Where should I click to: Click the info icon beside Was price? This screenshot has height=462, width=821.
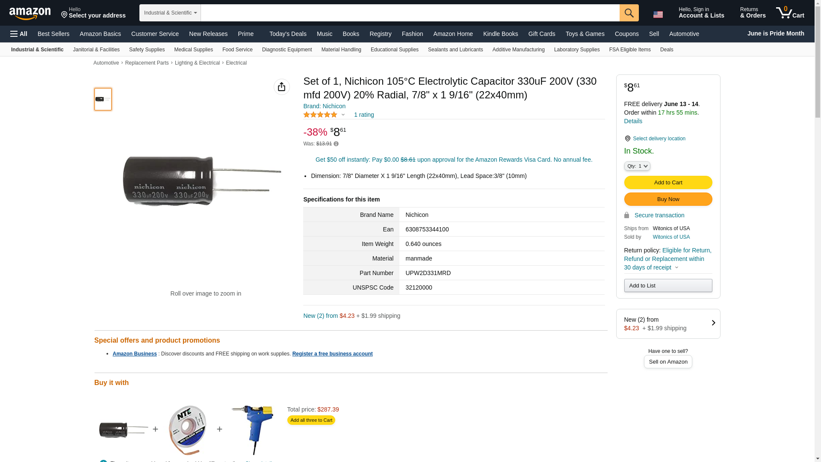(x=336, y=144)
